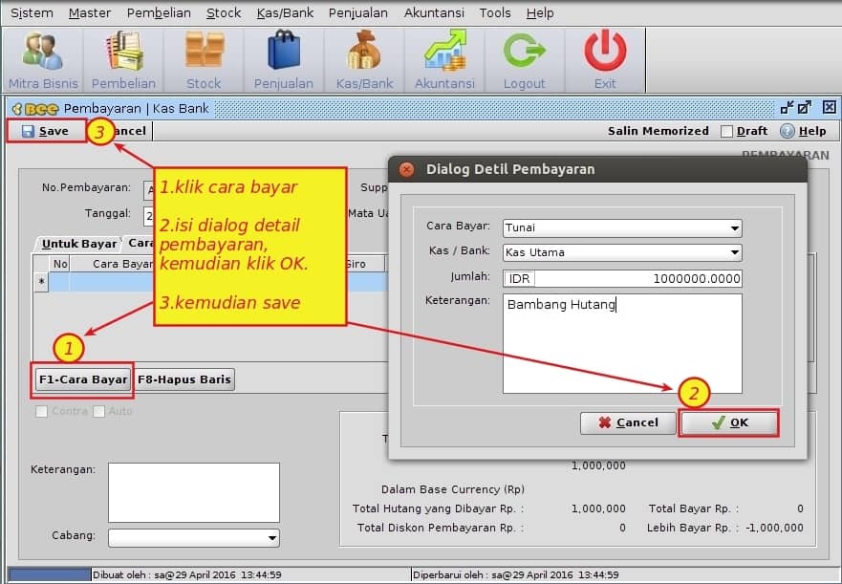
Task: Toggle the Contra checkbox
Action: 41,411
